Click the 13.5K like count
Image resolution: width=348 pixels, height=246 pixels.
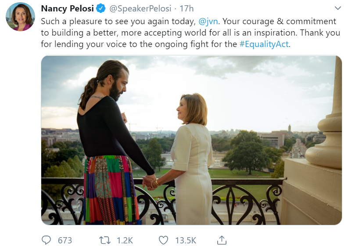click(186, 240)
